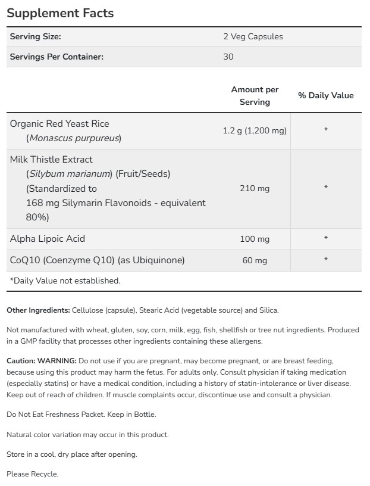Click the Monascus purpureus italic text
The image size is (370, 486).
74,138
